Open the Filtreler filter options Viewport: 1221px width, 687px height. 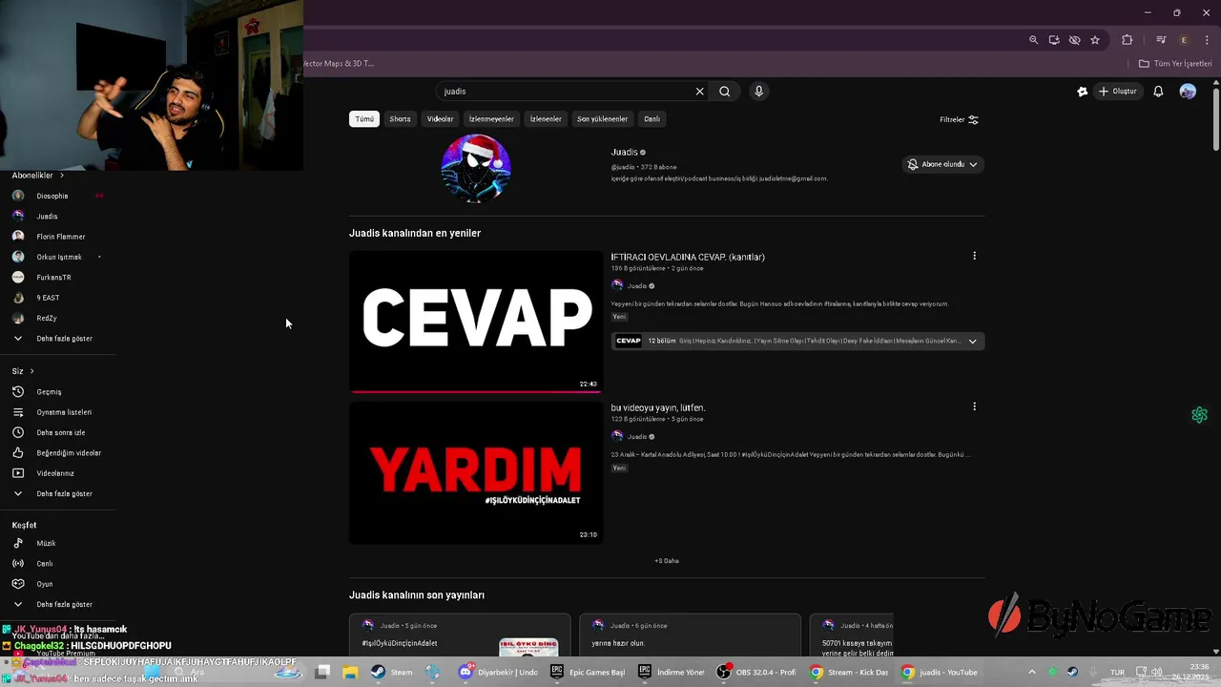(x=959, y=120)
